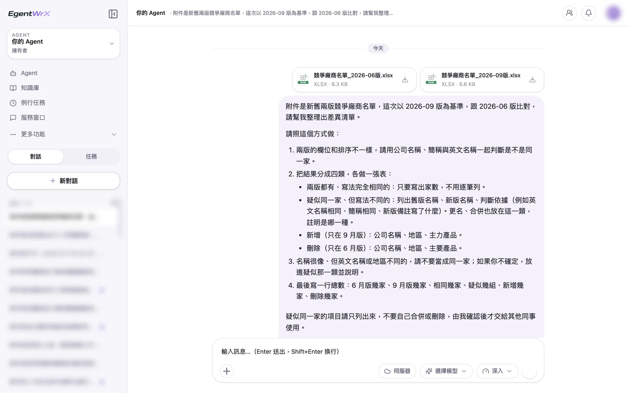Click the 今天 date label
Screen dimensions: 629x393
tap(378, 48)
